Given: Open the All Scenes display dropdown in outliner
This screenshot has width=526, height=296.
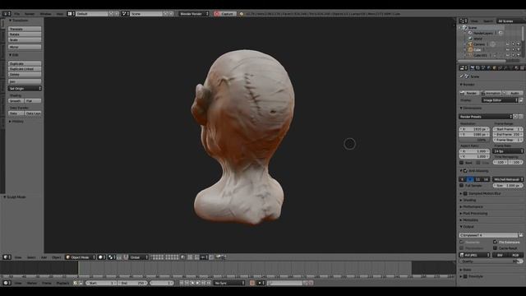Looking at the screenshot, I should (x=510, y=21).
